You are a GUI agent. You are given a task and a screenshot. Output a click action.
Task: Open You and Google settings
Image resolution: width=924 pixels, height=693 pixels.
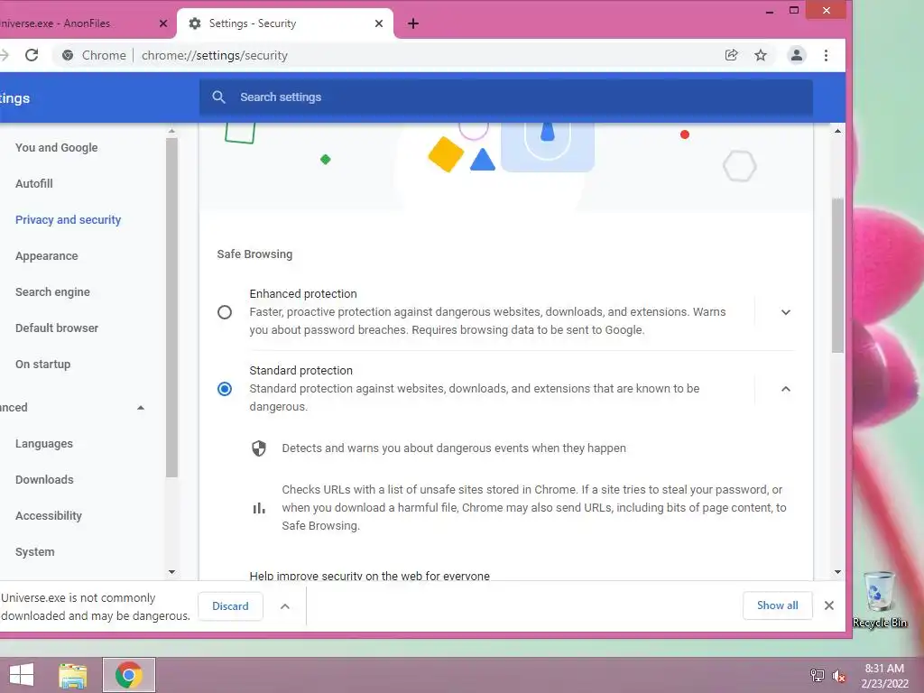57,148
